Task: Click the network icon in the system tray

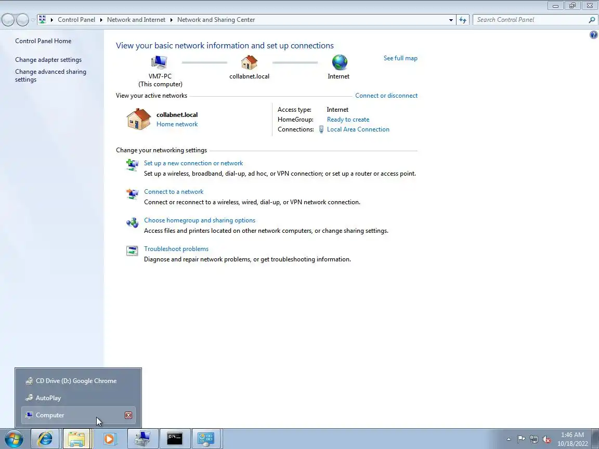Action: click(x=534, y=439)
